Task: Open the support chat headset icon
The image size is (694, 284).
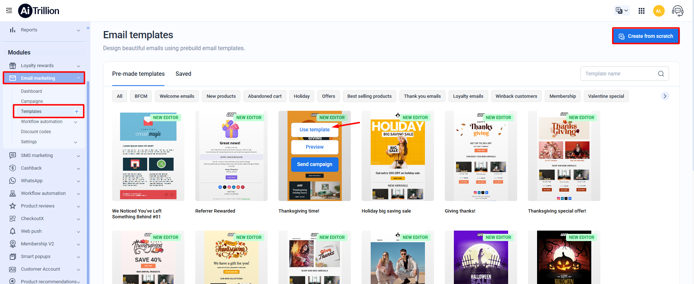Action: pos(677,11)
